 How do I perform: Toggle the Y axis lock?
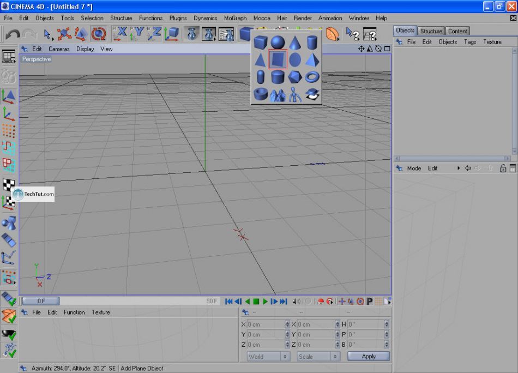[137, 34]
